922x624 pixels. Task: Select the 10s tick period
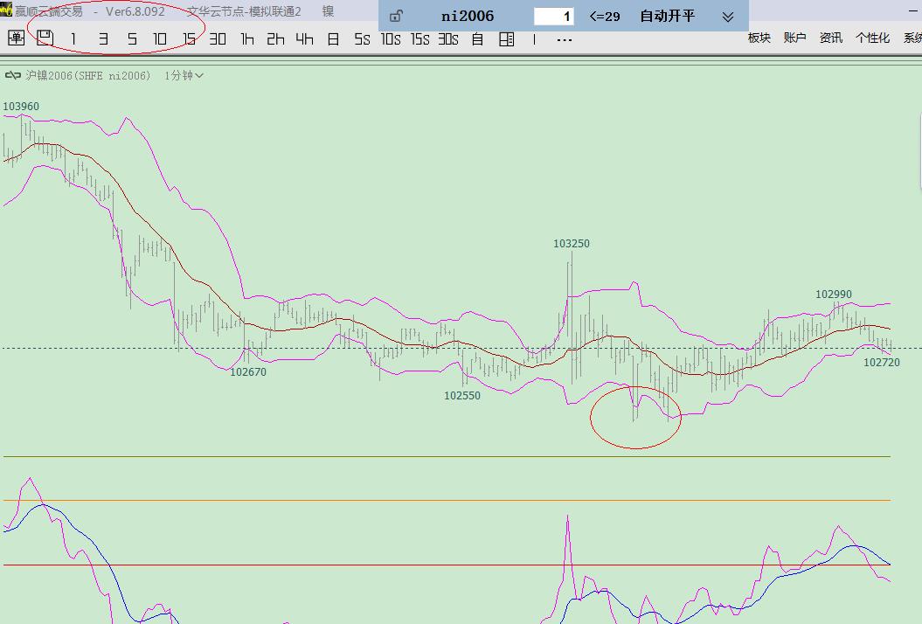pos(391,39)
